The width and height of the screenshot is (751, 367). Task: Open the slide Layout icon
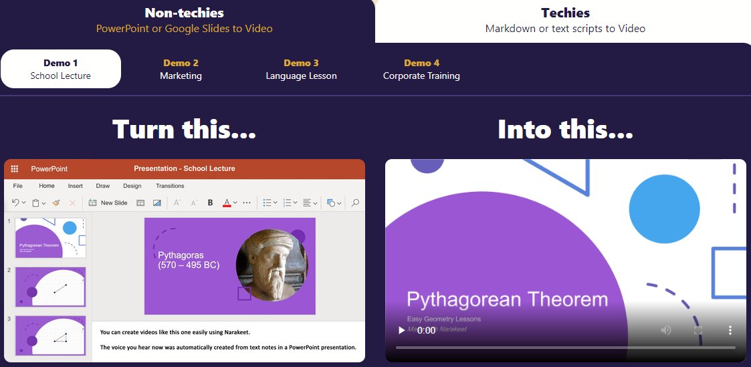pyautogui.click(x=141, y=203)
